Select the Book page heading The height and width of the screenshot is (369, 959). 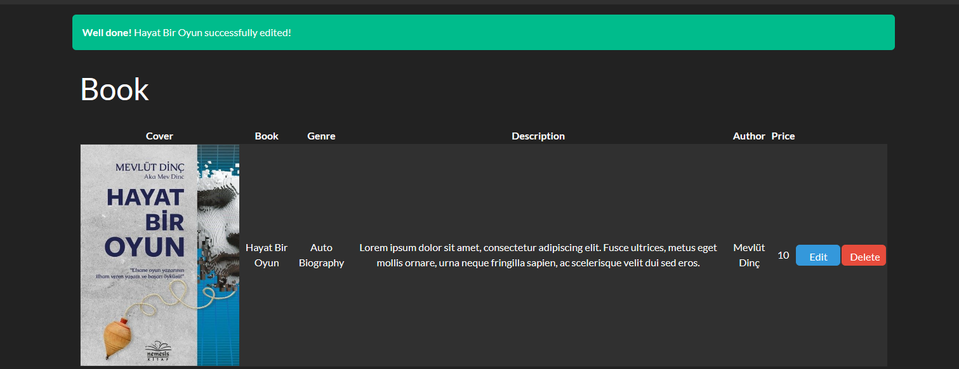(x=114, y=89)
